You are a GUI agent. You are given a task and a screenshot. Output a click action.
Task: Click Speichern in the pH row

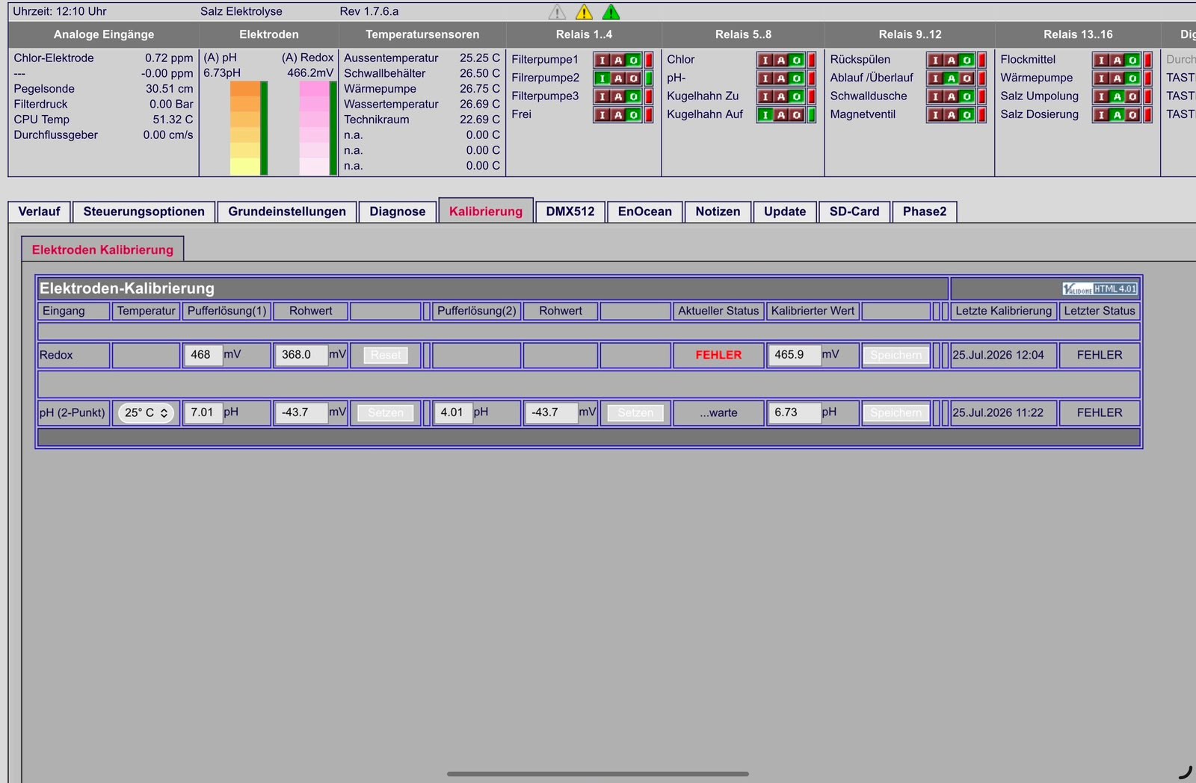coord(896,412)
